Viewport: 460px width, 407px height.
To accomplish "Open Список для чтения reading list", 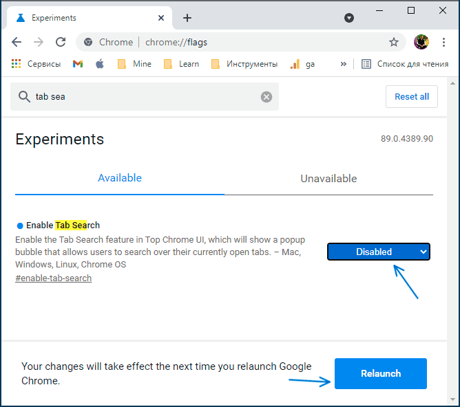I will tap(405, 64).
